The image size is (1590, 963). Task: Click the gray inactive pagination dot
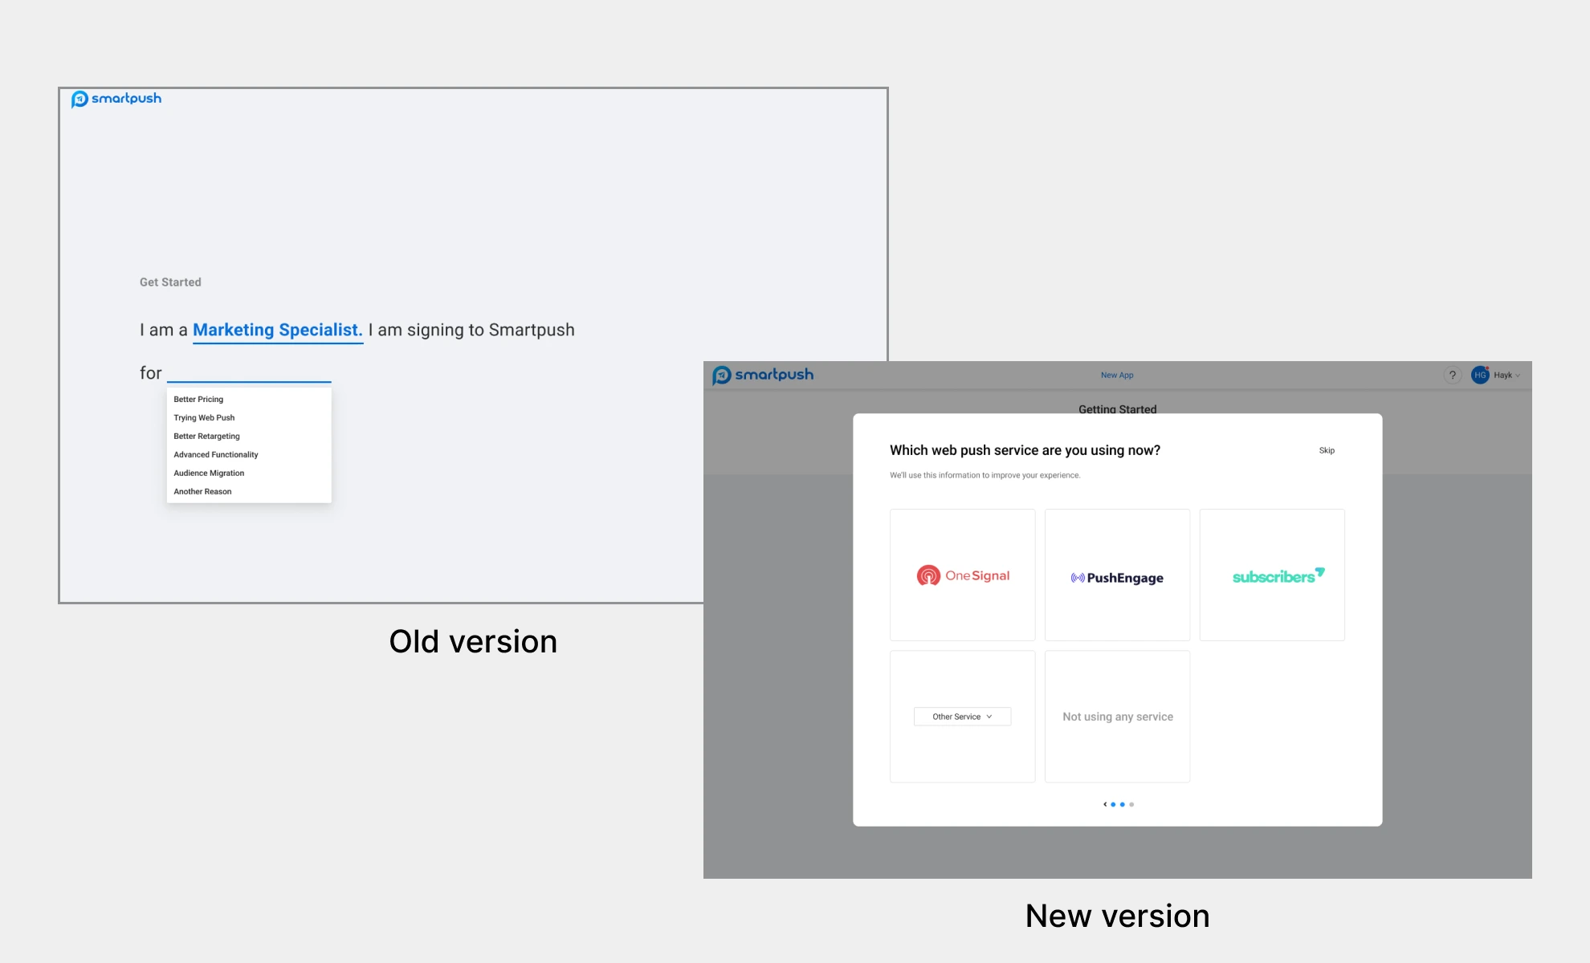[x=1131, y=804]
